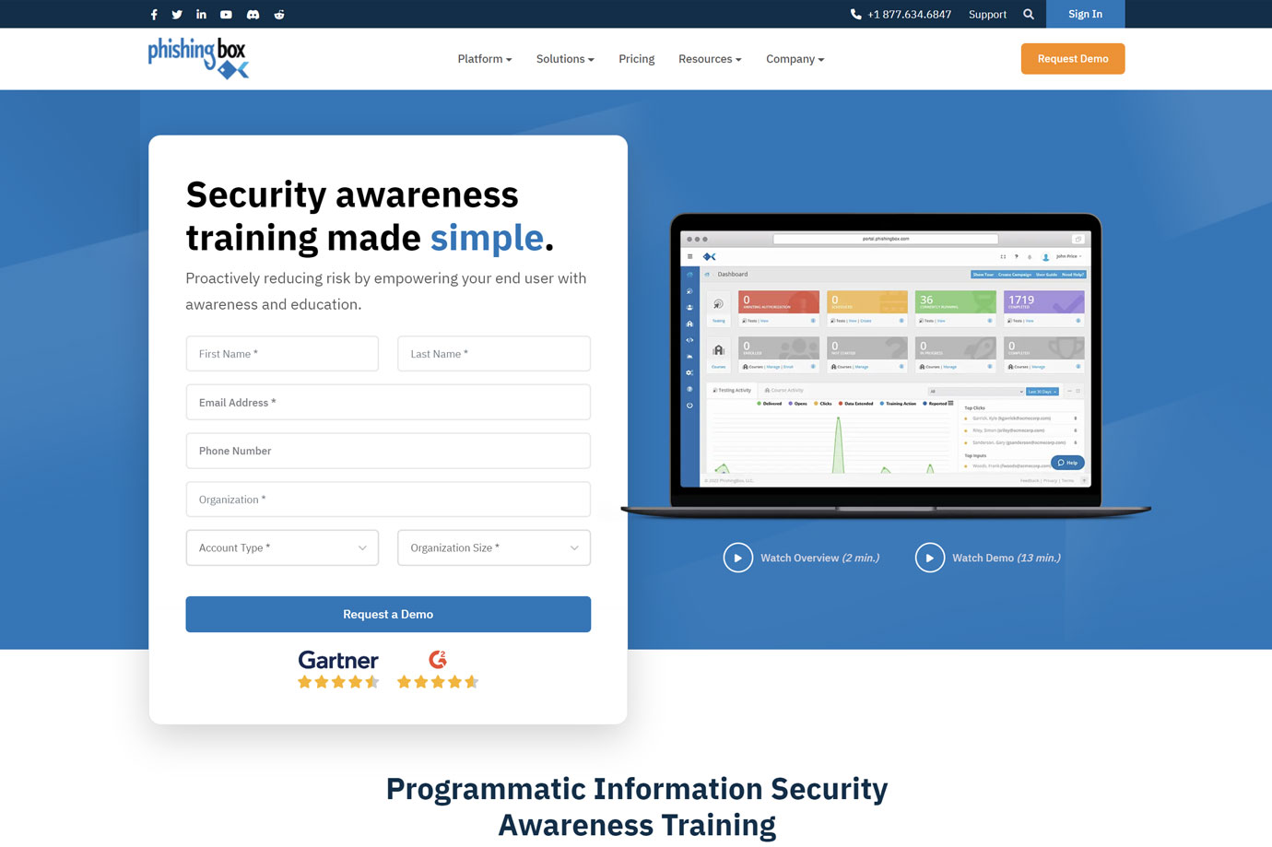Screen dimensions: 1272x847
Task: Click the search magnifier icon
Action: click(1029, 14)
